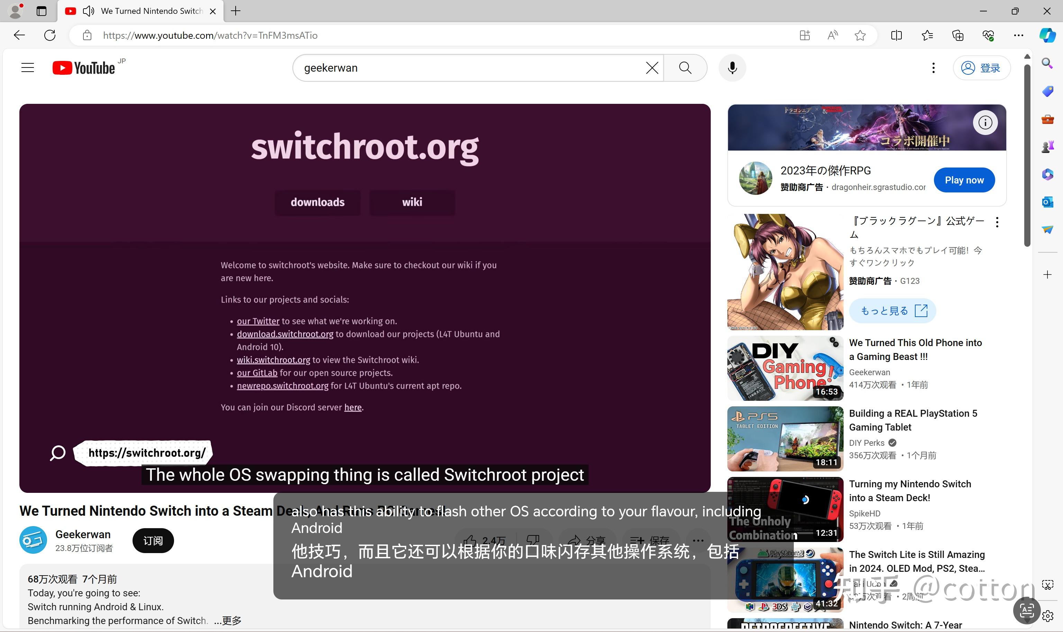Add a new app to sidebar
1063x632 pixels.
point(1047,275)
